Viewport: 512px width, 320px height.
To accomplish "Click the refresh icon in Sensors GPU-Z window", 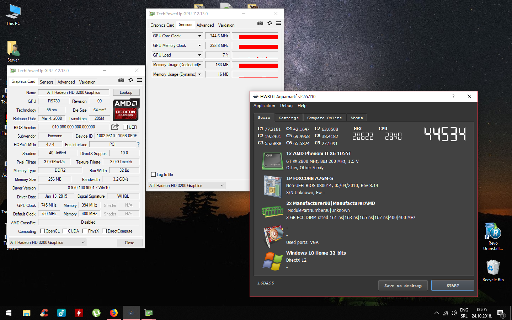I will 270,23.
